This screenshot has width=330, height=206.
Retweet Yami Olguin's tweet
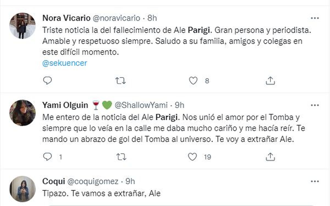pos(121,157)
